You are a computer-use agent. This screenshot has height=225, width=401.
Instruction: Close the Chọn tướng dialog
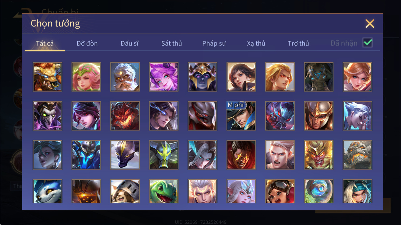tap(370, 24)
